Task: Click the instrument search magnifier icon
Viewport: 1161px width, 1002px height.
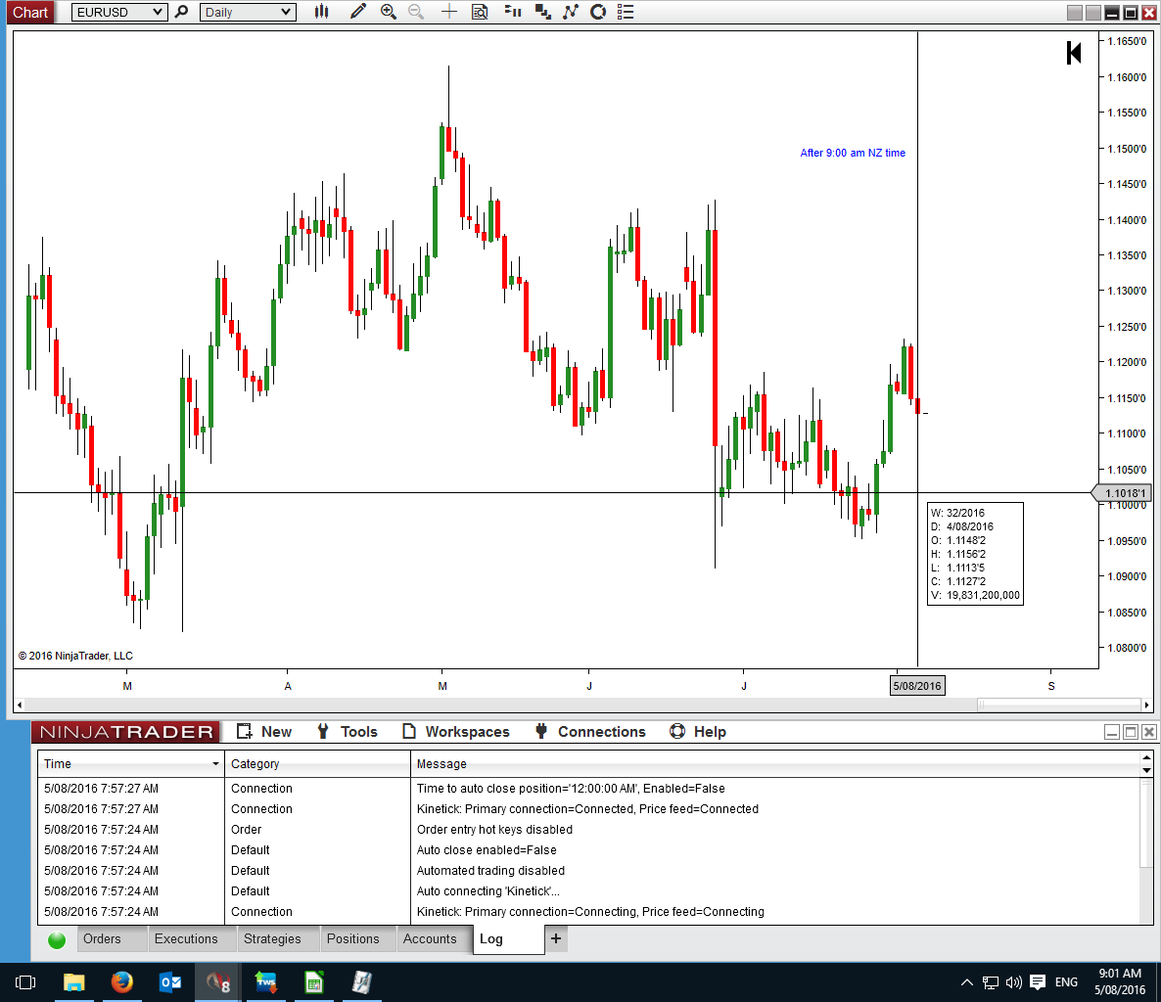Action: [181, 12]
